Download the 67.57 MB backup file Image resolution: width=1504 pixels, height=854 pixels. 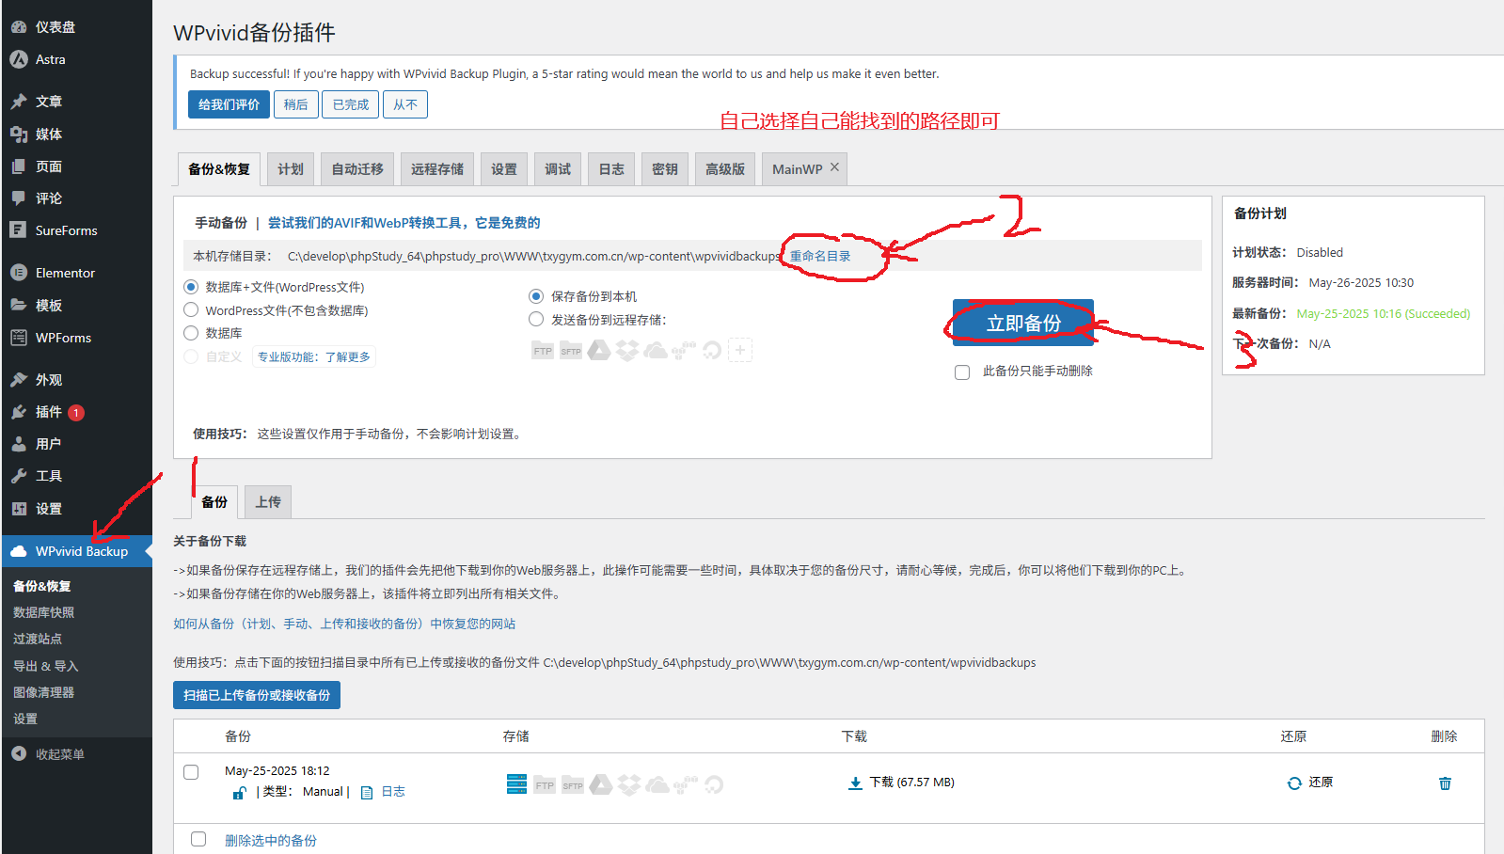point(901,783)
